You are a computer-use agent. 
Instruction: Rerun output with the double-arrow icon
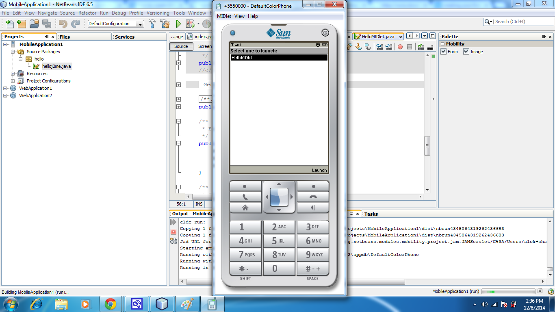pyautogui.click(x=173, y=222)
